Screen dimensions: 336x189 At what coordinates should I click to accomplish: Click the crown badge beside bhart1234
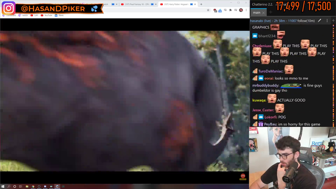point(255,36)
